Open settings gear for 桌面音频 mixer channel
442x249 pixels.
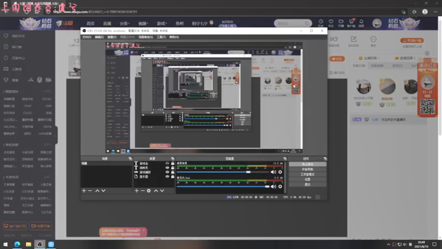pos(280,172)
